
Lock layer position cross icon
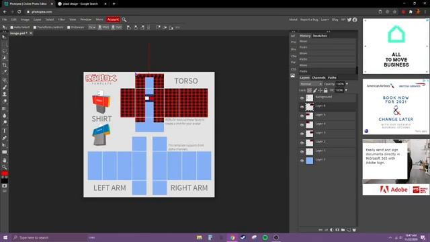pyautogui.click(x=320, y=90)
